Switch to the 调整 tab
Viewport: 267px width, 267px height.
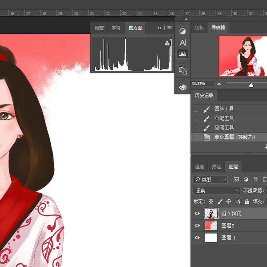99,28
